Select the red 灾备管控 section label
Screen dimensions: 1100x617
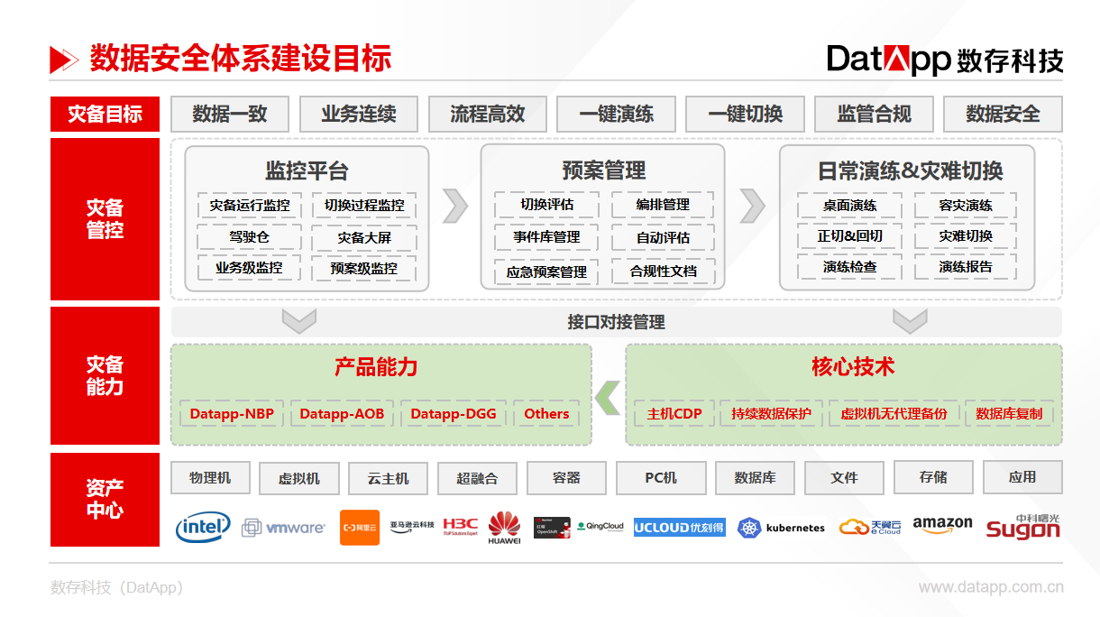105,219
